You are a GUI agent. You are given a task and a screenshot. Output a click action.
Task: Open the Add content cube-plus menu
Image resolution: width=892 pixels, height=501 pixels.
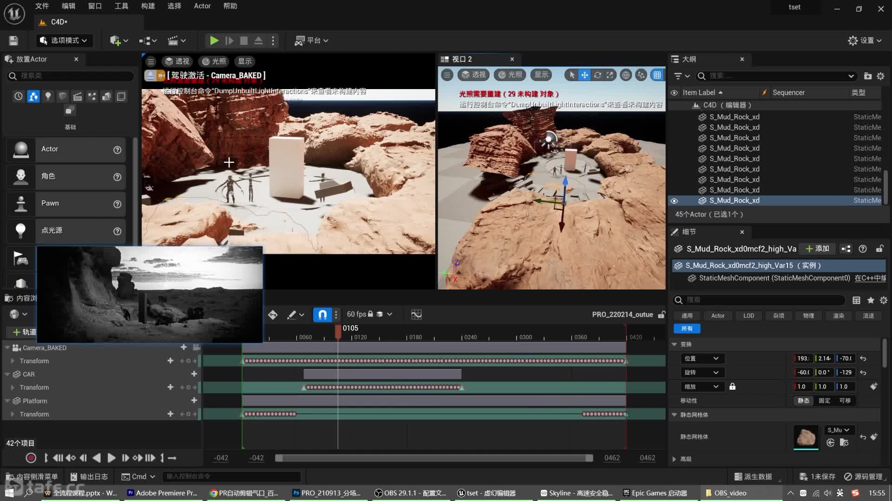(x=119, y=41)
